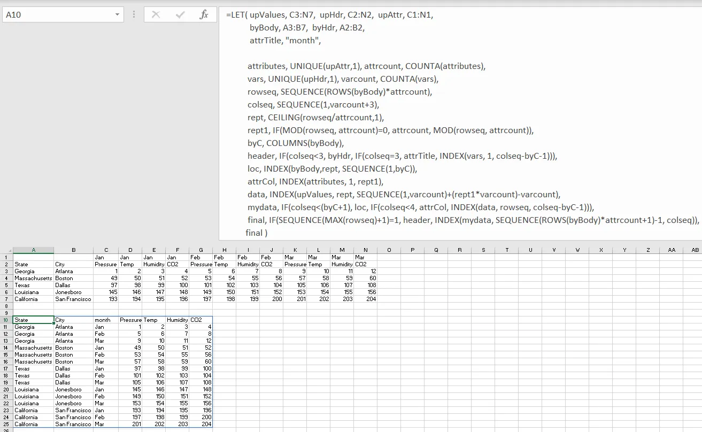Click the Enter checkmark formula bar icon
The width and height of the screenshot is (702, 432).
[180, 15]
